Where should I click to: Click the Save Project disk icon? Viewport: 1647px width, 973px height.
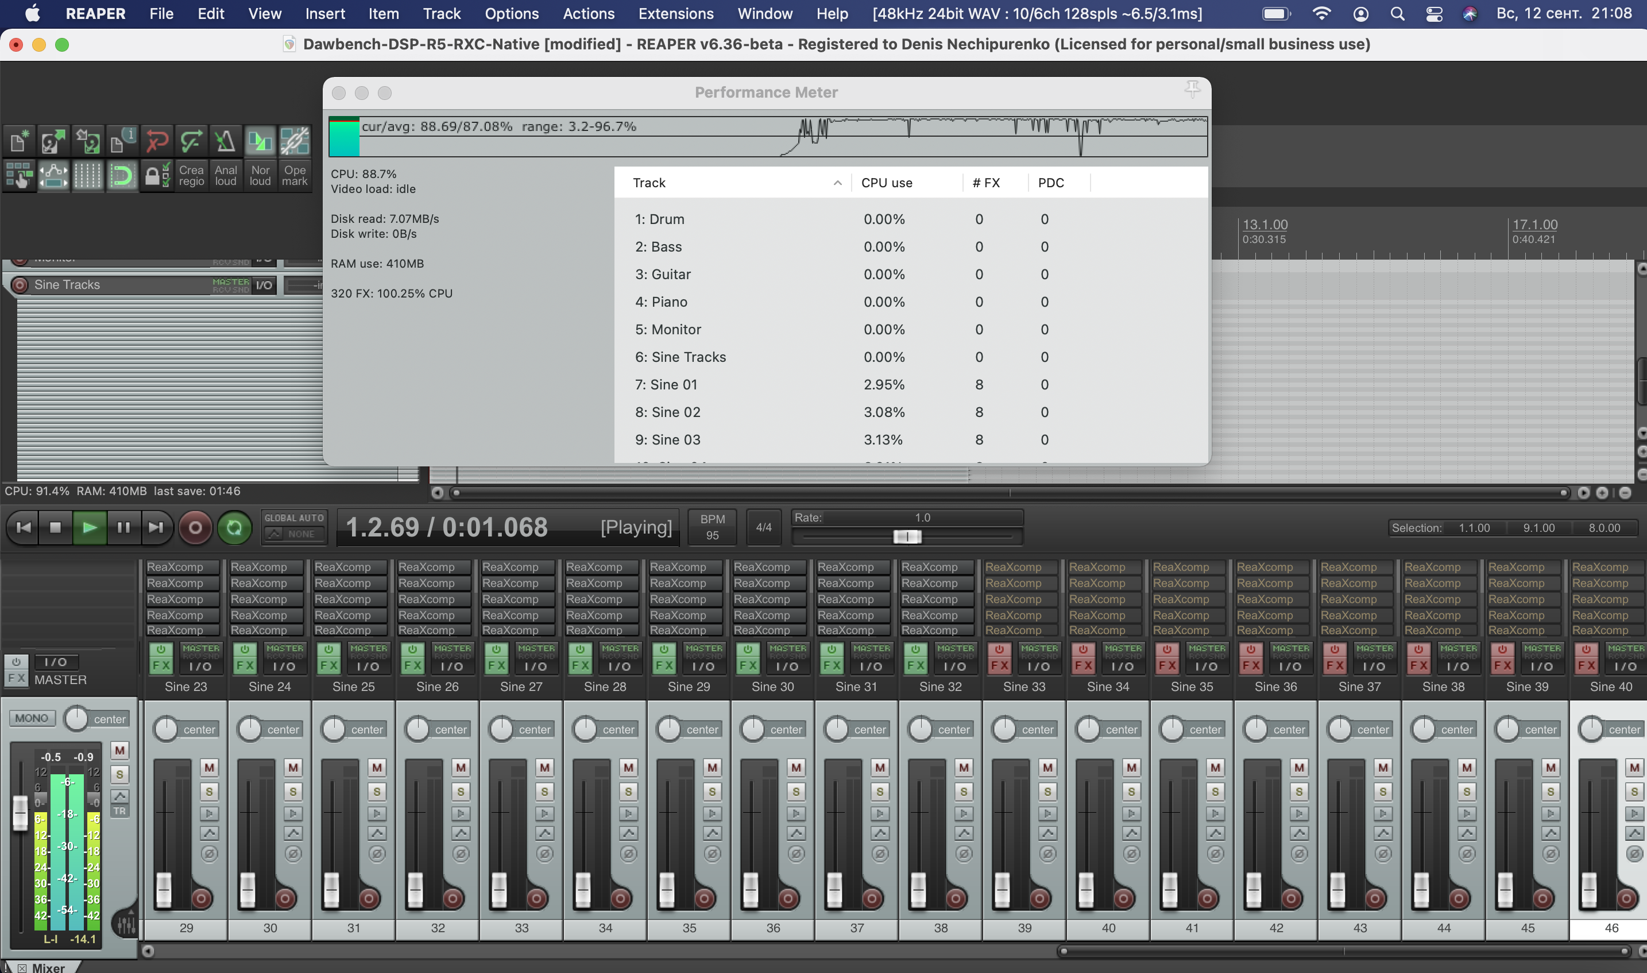[87, 141]
